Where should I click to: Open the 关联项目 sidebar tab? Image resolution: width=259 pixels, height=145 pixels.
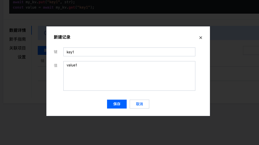coord(18,48)
